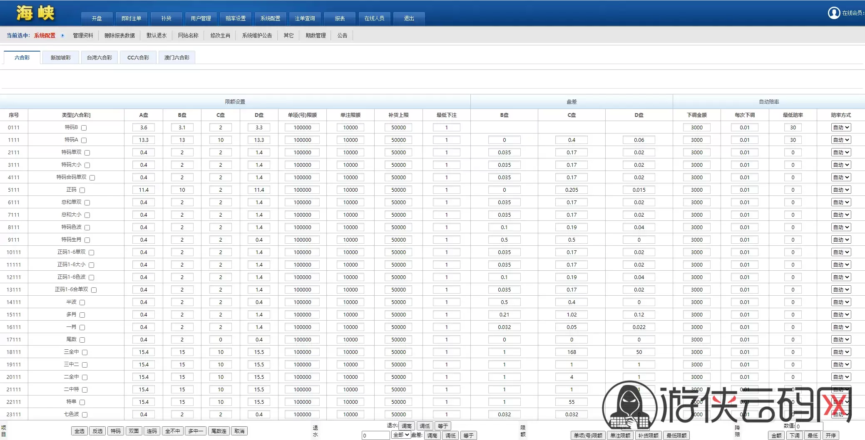The width and height of the screenshot is (865, 440).
Task: Open the 全部 dropdown in 退水 section
Action: point(401,435)
